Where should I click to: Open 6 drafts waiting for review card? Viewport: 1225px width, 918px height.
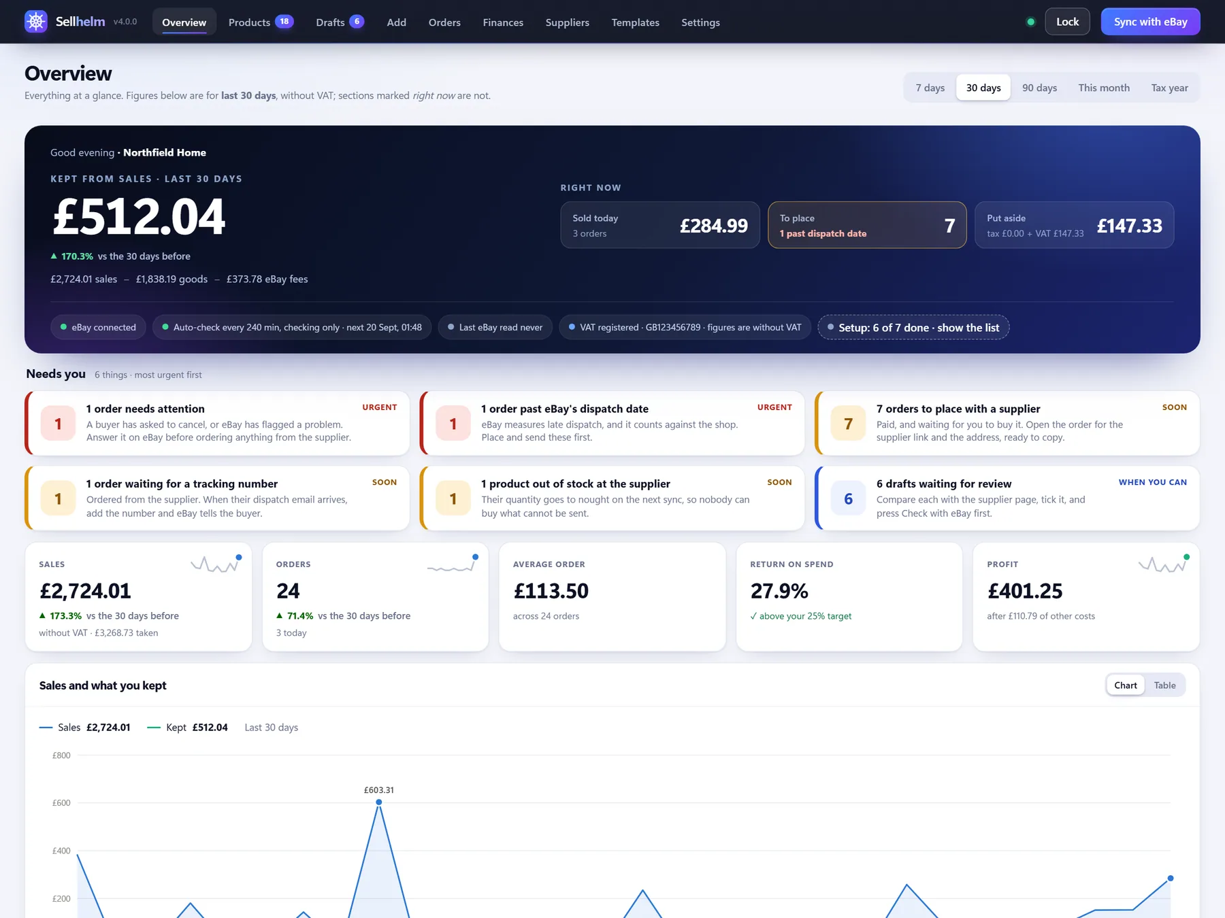click(x=1007, y=498)
